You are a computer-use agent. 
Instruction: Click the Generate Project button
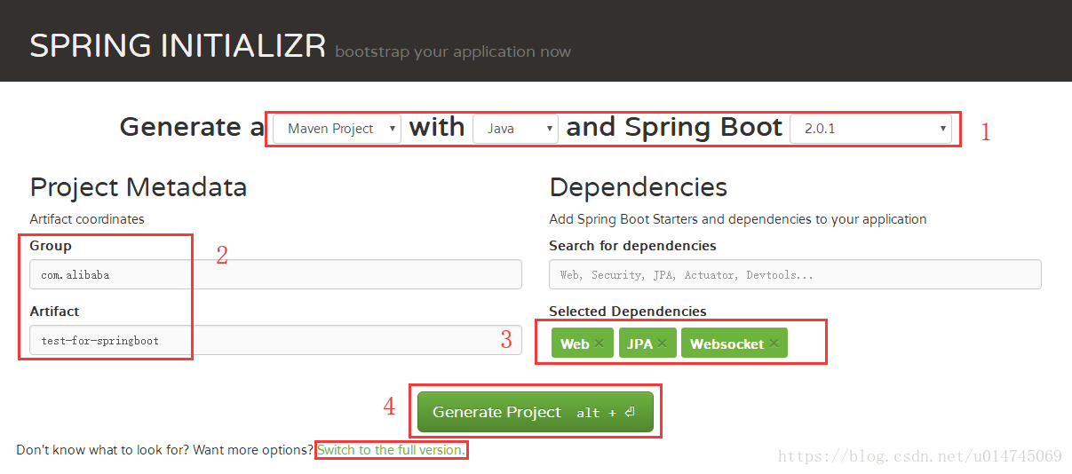(x=536, y=413)
